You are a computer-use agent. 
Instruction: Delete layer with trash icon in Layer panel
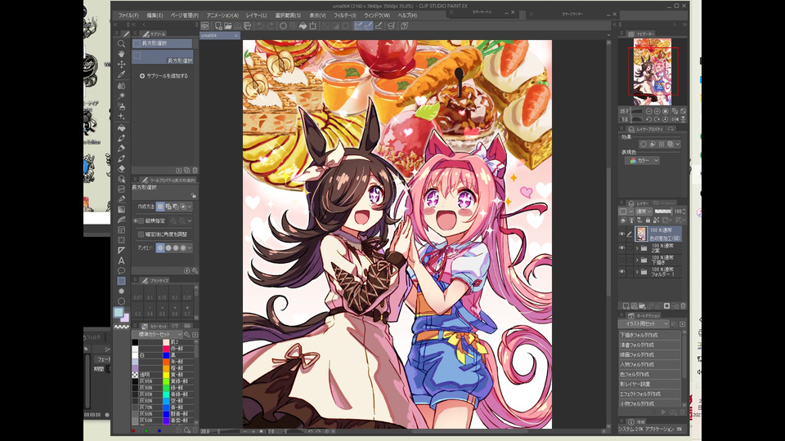[x=683, y=305]
